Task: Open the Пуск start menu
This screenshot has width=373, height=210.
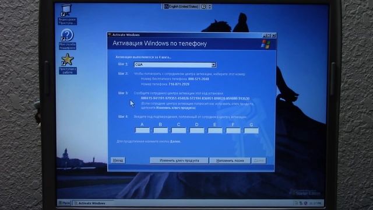Action: pyautogui.click(x=64, y=203)
